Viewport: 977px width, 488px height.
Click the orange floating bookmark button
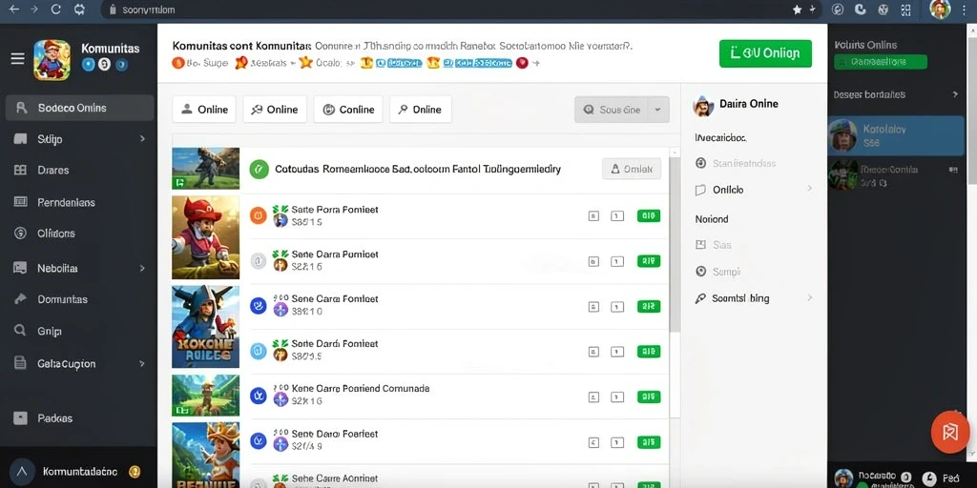[949, 432]
